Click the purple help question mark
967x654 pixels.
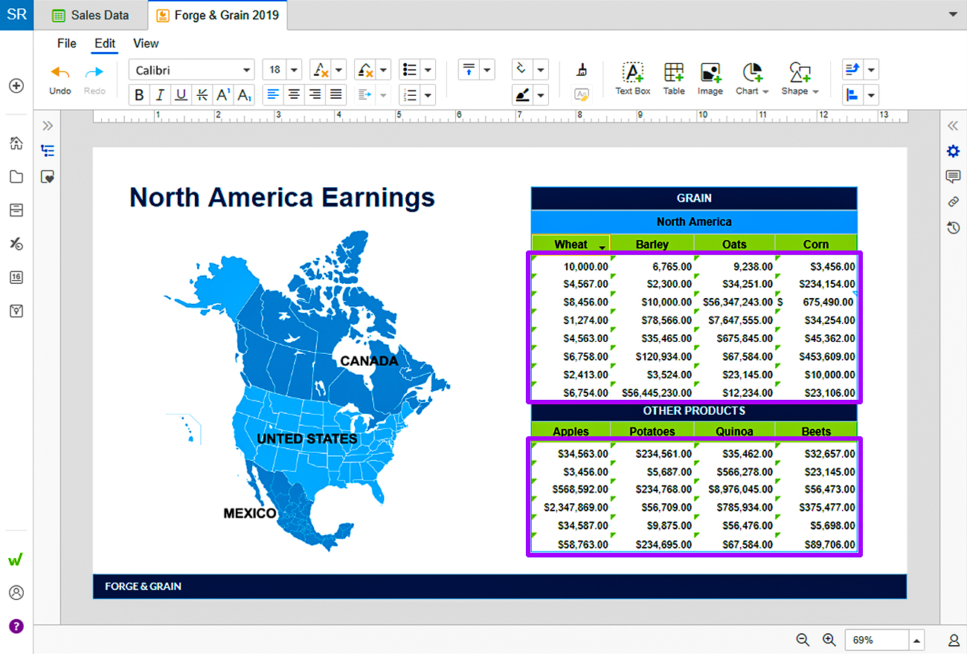point(16,626)
